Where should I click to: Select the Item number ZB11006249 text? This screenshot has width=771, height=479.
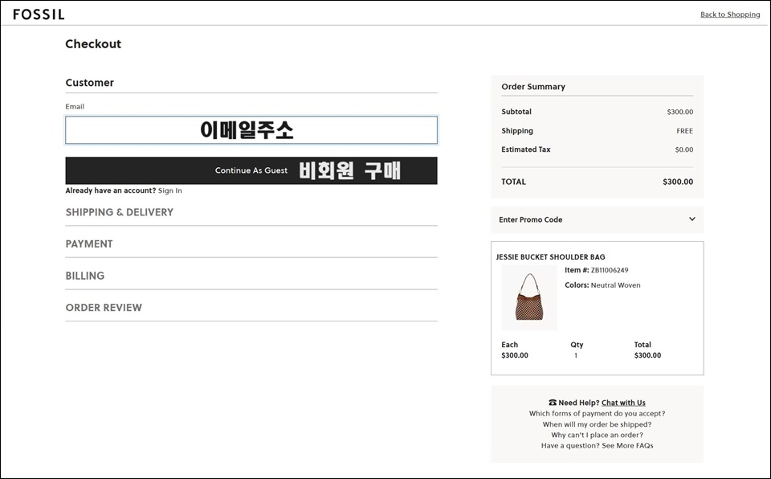[610, 270]
